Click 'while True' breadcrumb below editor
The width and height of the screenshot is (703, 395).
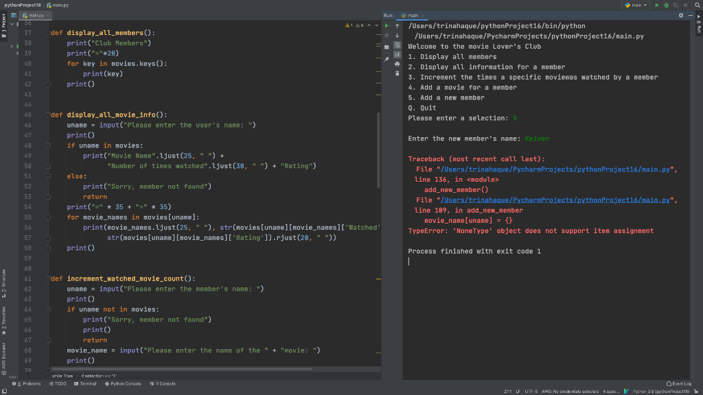coord(62,376)
